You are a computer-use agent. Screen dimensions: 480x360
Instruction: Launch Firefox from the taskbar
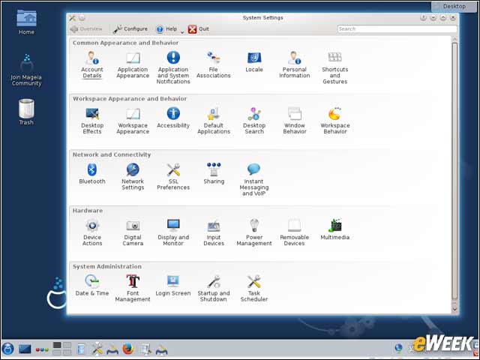[x=128, y=349]
